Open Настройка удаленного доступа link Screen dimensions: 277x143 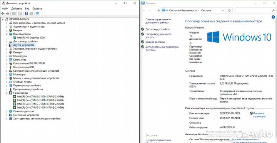159,36
